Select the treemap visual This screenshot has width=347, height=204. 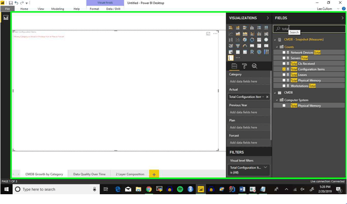[x=259, y=40]
